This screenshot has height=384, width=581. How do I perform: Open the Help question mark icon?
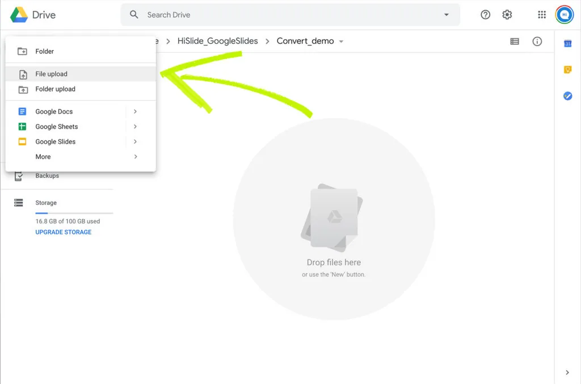tap(485, 15)
